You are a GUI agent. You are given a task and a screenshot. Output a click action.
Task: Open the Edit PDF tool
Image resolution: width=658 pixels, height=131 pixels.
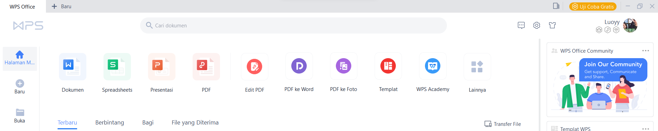pyautogui.click(x=255, y=66)
